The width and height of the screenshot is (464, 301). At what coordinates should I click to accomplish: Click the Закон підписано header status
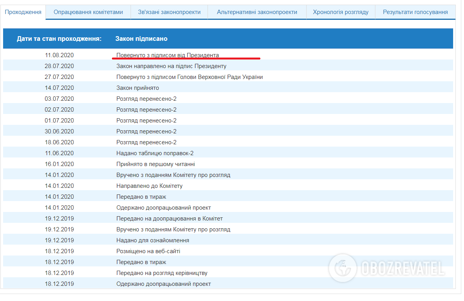141,38
